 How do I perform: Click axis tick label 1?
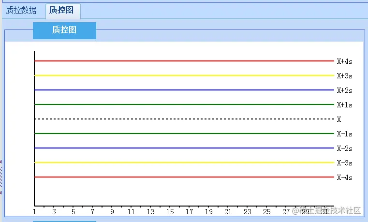(34, 212)
